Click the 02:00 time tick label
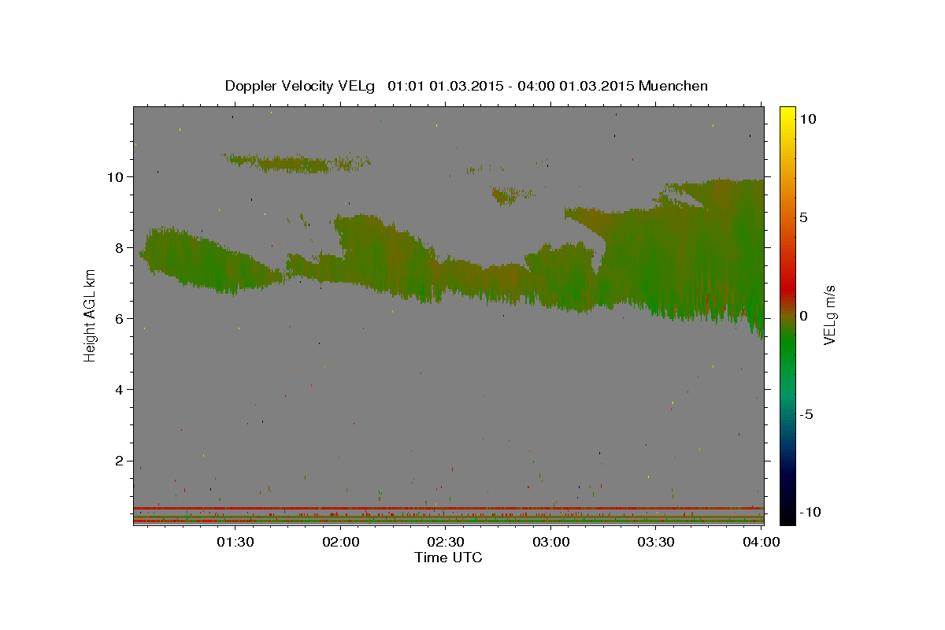This screenshot has width=945, height=630. (x=341, y=542)
